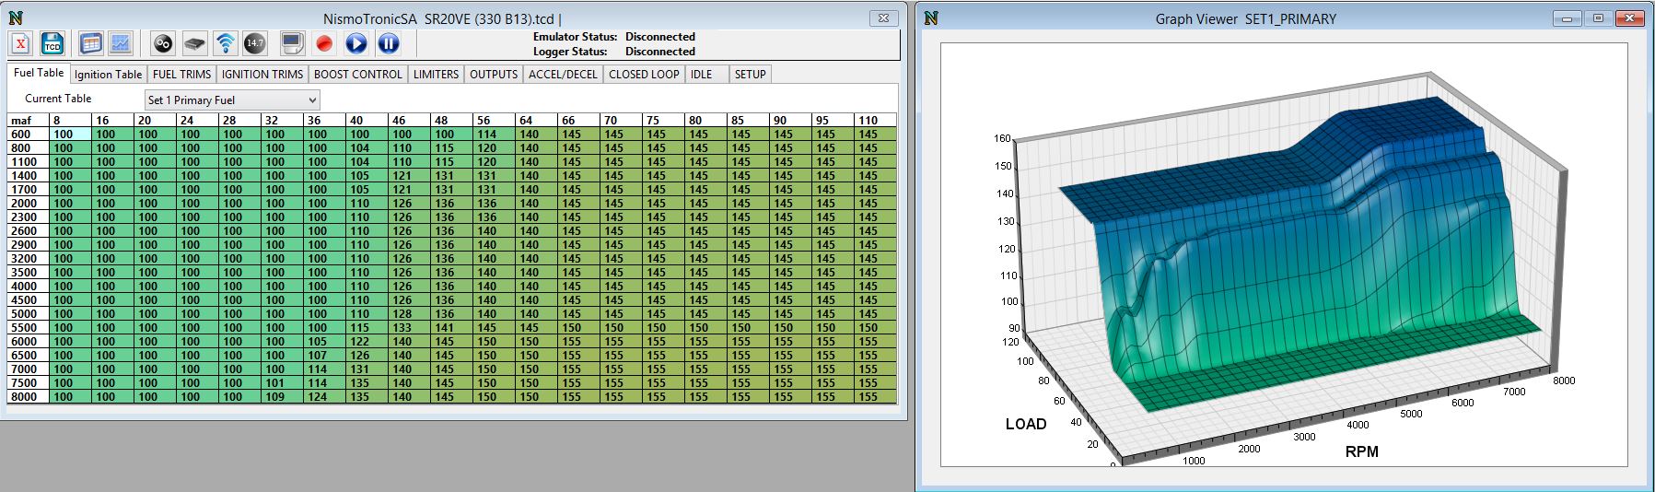Click row header '3200'

29,258
